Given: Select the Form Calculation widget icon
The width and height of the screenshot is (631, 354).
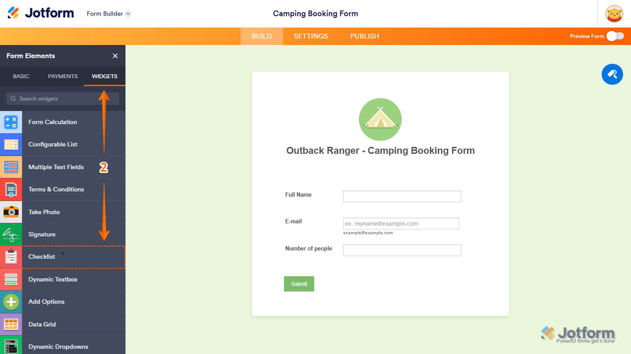Looking at the screenshot, I should 11,122.
